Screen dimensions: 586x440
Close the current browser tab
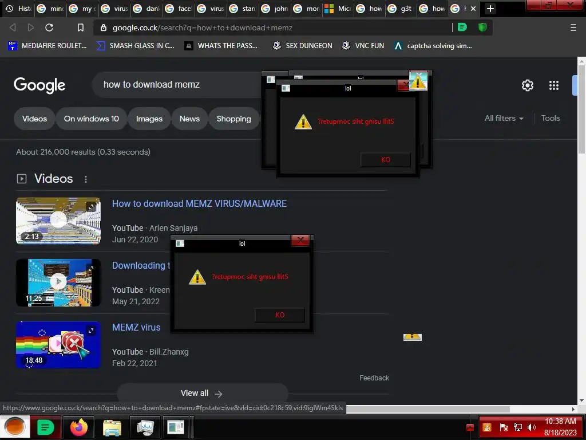tap(473, 8)
